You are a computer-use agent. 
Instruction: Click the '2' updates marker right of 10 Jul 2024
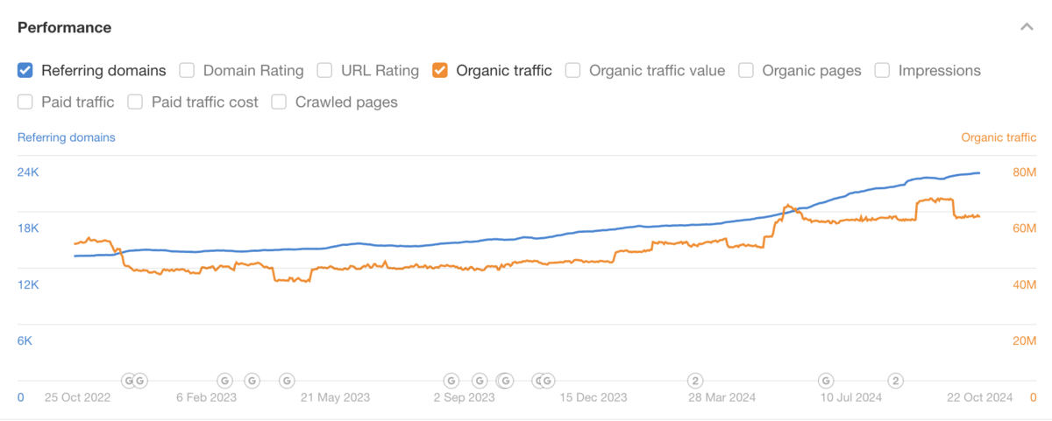[x=895, y=380]
